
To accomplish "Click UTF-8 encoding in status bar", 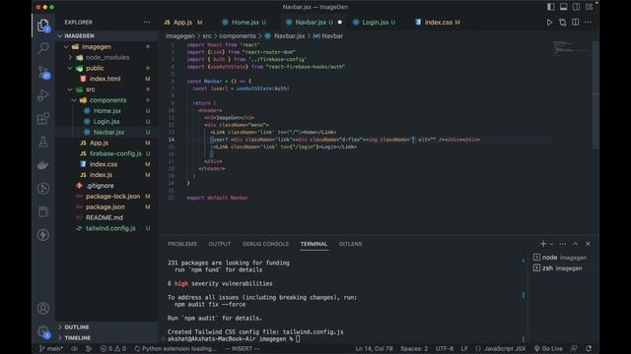I will [x=445, y=348].
